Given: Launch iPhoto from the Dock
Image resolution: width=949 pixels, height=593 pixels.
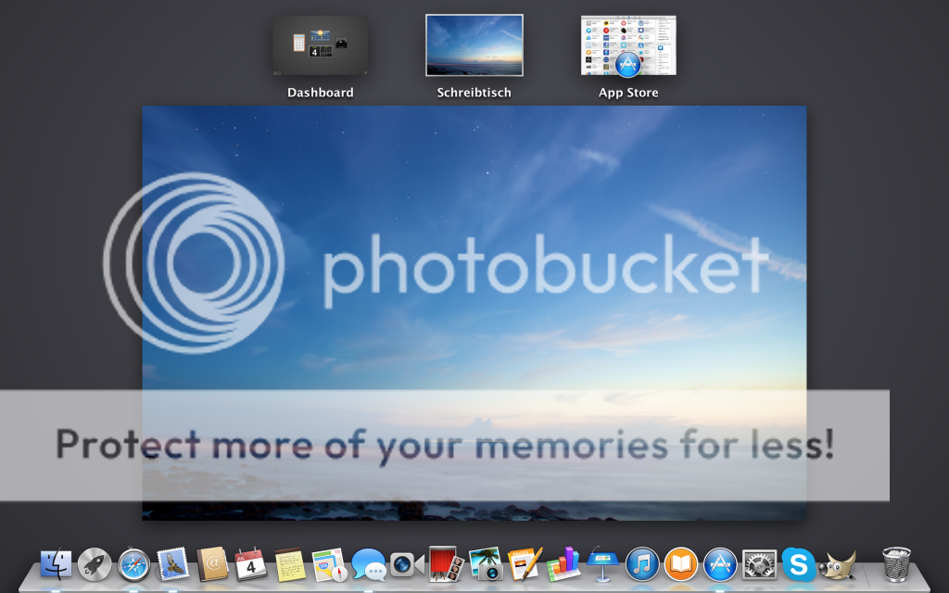Looking at the screenshot, I should pos(486,564).
